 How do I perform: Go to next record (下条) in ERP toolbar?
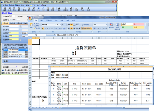14,9
